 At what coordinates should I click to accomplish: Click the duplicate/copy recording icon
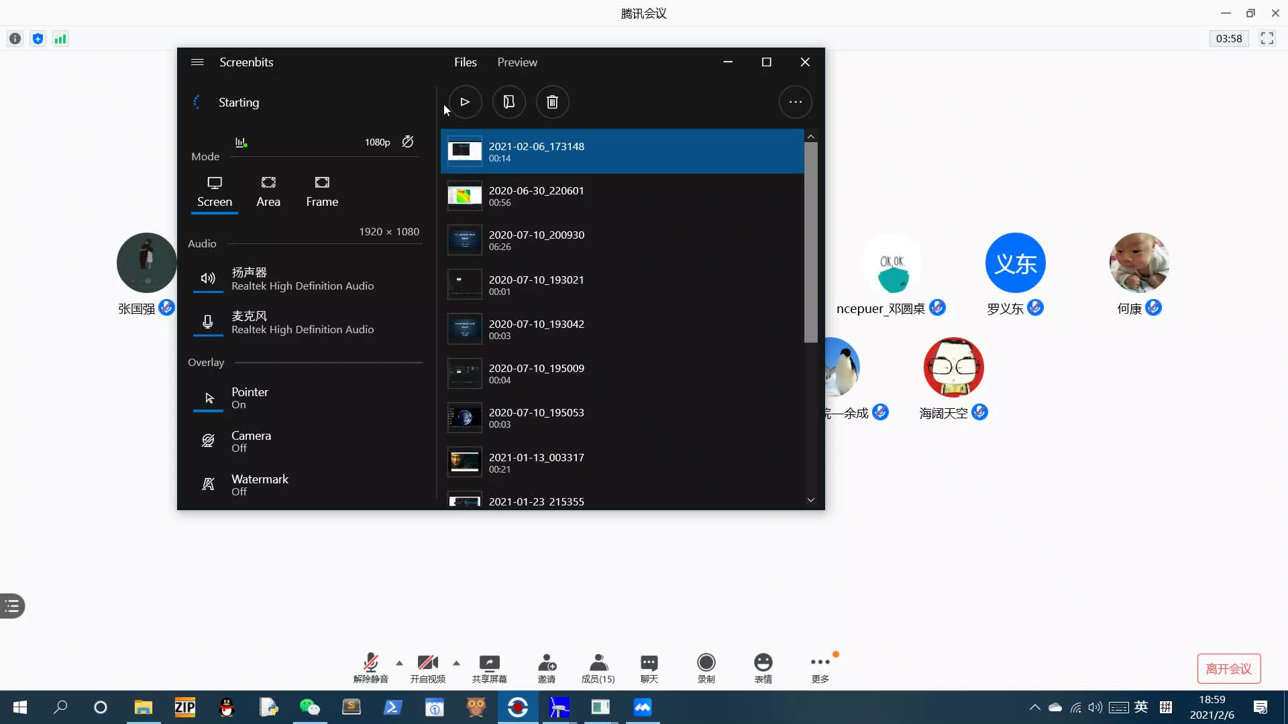(508, 102)
